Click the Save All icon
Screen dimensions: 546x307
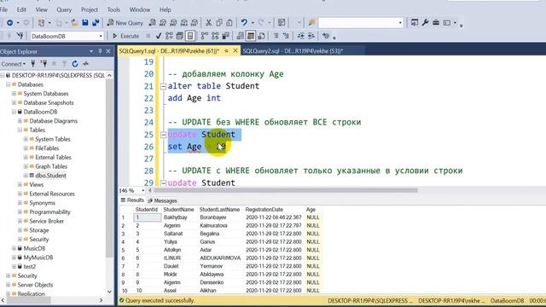click(96, 23)
